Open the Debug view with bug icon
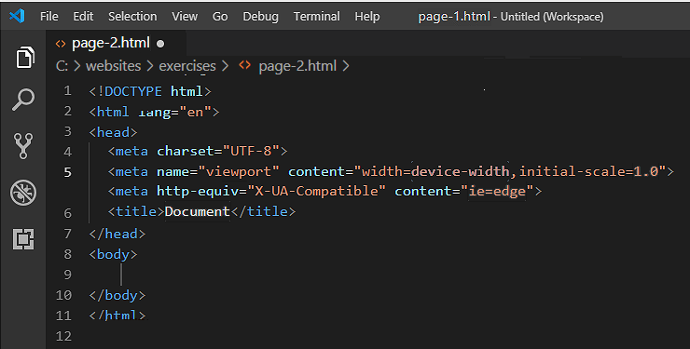 tap(23, 193)
